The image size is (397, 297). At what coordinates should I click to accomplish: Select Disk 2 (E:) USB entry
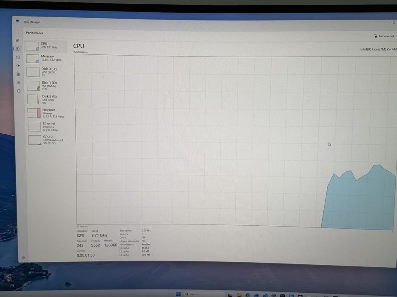(x=48, y=100)
